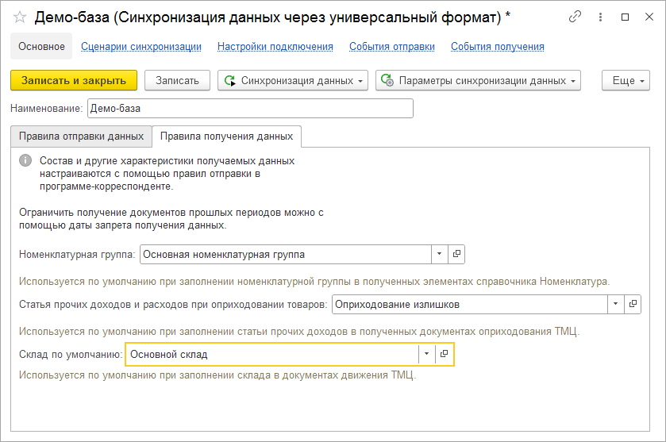
Task: Open the three-dot window options menu
Action: [x=600, y=17]
